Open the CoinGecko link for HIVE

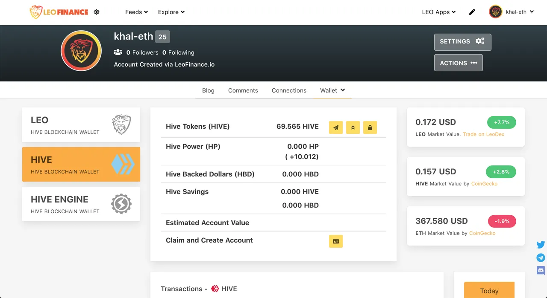484,183
